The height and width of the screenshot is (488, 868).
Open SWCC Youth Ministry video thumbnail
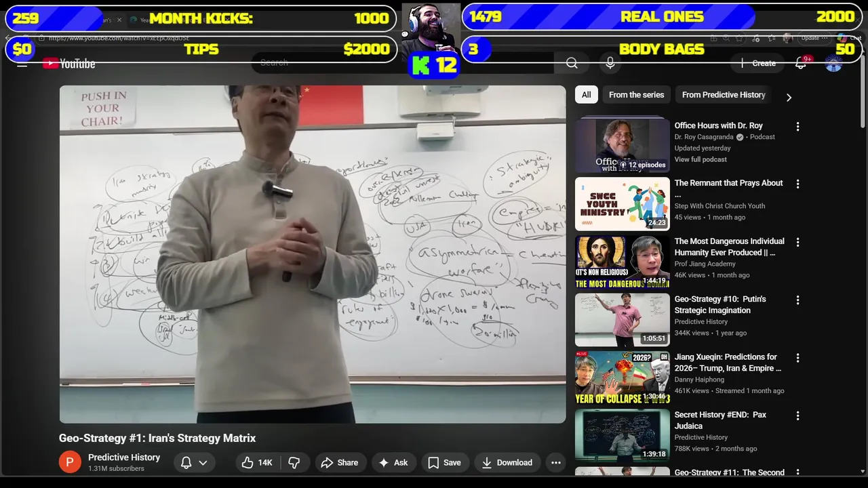(623, 204)
